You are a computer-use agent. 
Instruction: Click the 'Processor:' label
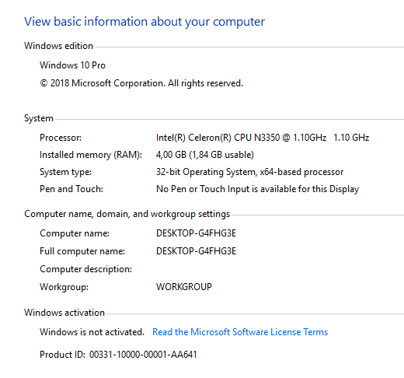point(61,138)
